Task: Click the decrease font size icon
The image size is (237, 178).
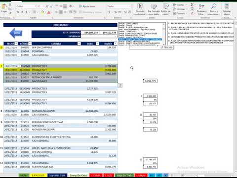Action: [51, 6]
